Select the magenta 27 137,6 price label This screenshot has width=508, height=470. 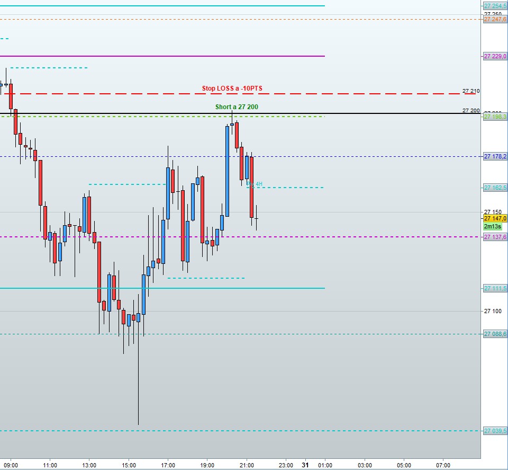pos(495,237)
